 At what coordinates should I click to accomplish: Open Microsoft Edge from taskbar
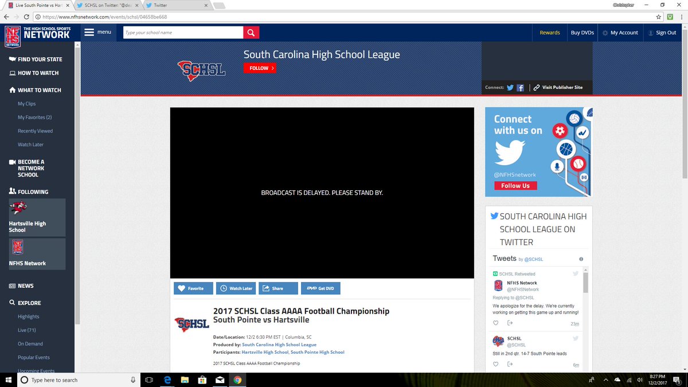click(x=169, y=380)
